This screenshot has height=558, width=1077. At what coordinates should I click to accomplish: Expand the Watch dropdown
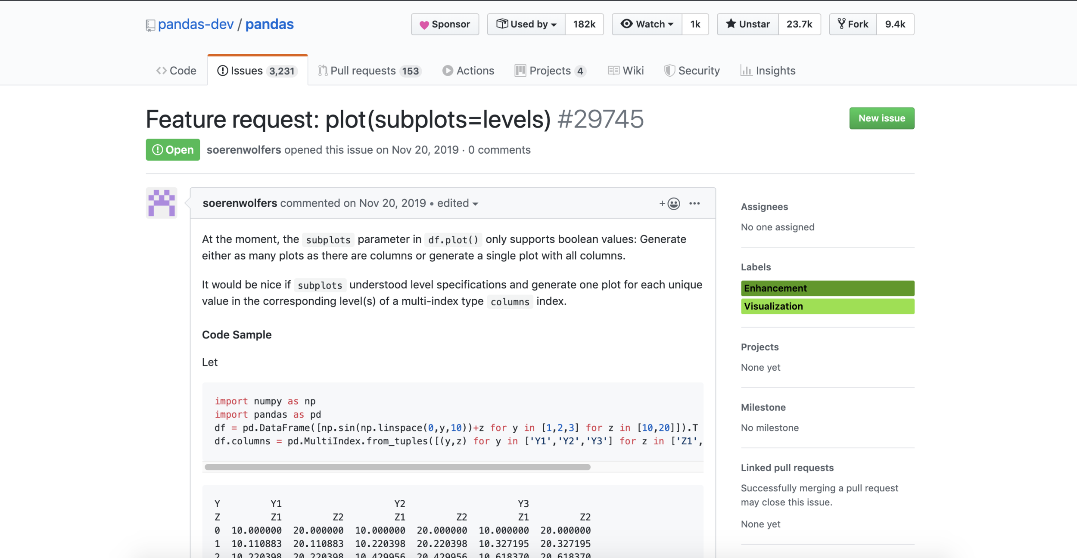coord(647,25)
